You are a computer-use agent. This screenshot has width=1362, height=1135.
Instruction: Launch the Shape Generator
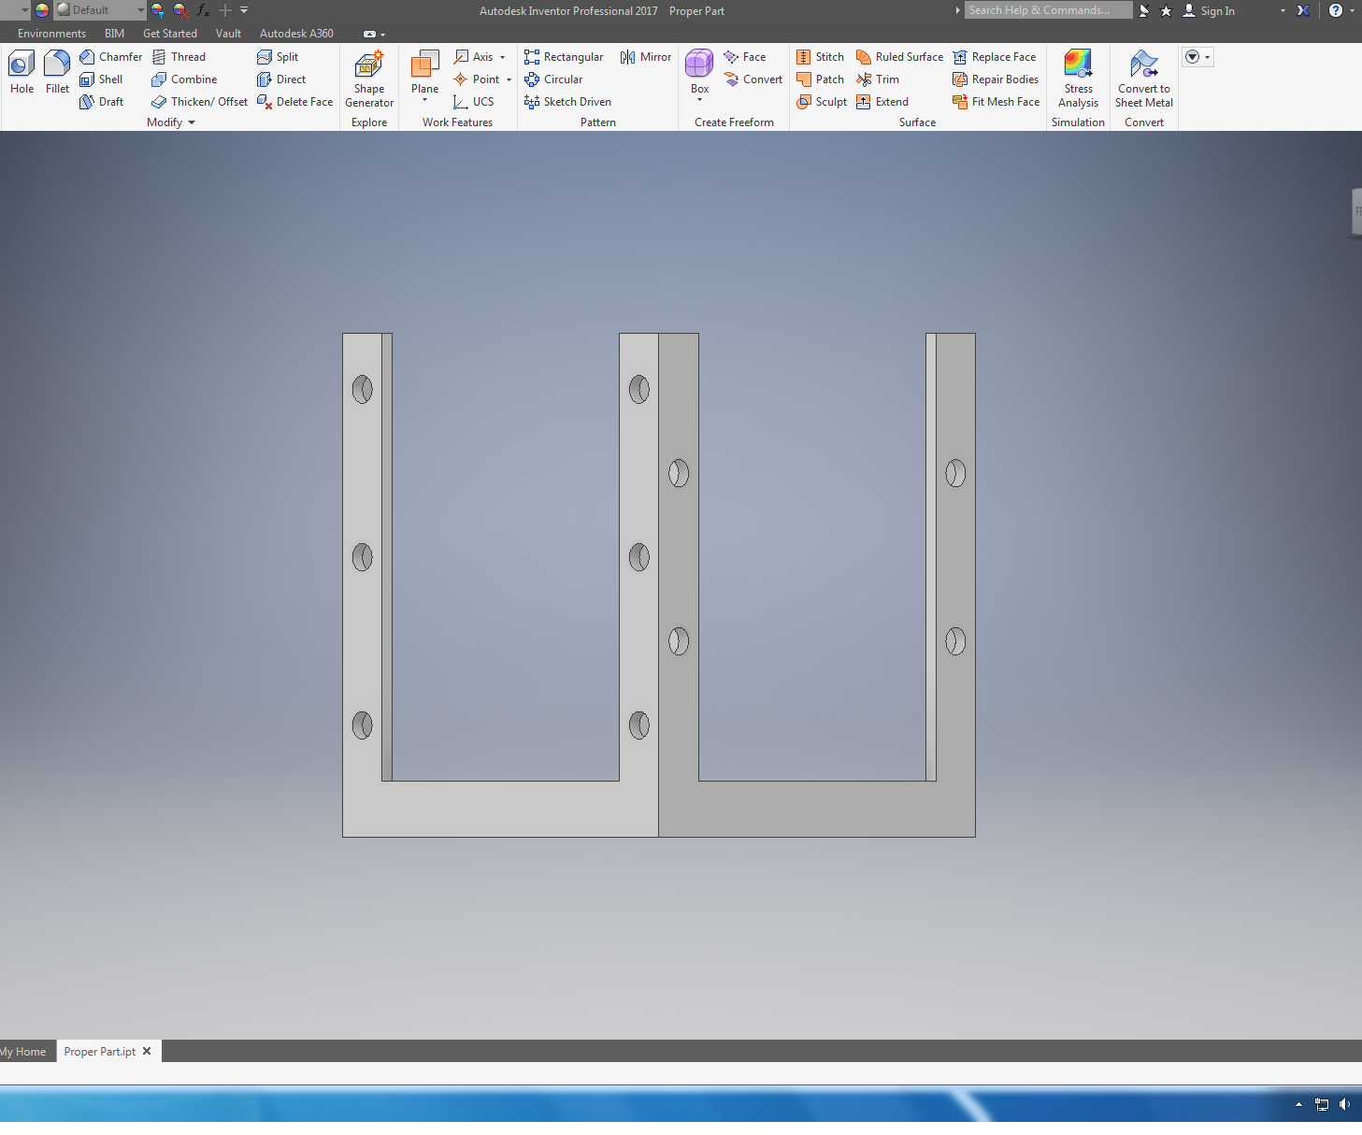[x=369, y=79]
